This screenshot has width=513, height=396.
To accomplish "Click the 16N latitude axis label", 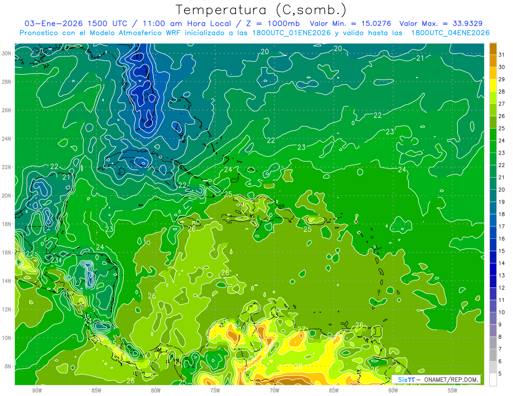I will coord(7,252).
